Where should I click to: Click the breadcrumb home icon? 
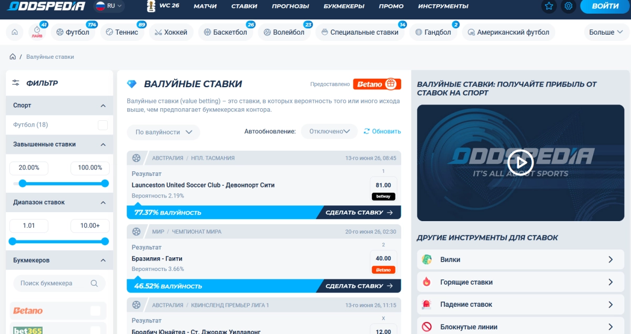coord(12,57)
